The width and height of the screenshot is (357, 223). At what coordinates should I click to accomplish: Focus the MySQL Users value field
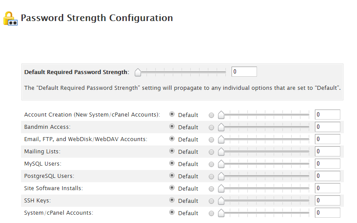tap(327, 164)
